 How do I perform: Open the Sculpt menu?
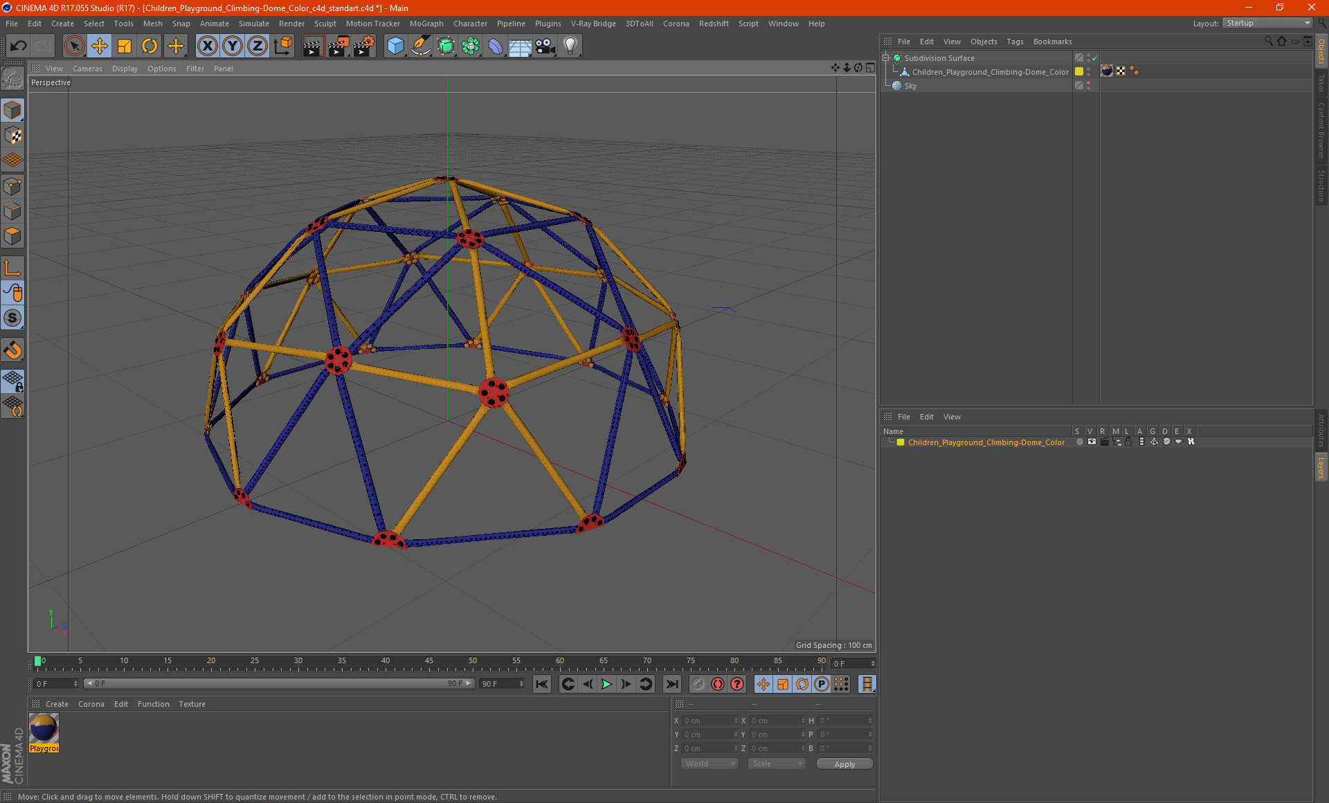pos(325,24)
